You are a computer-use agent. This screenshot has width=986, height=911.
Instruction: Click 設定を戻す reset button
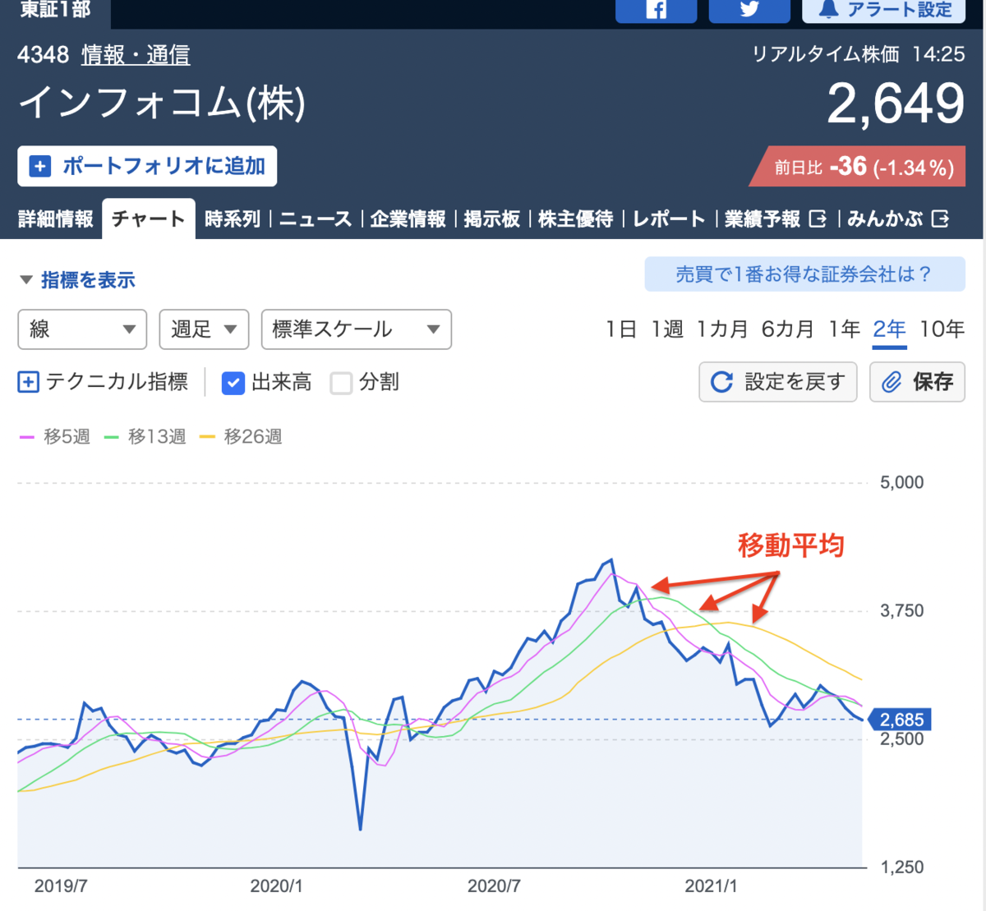click(777, 382)
